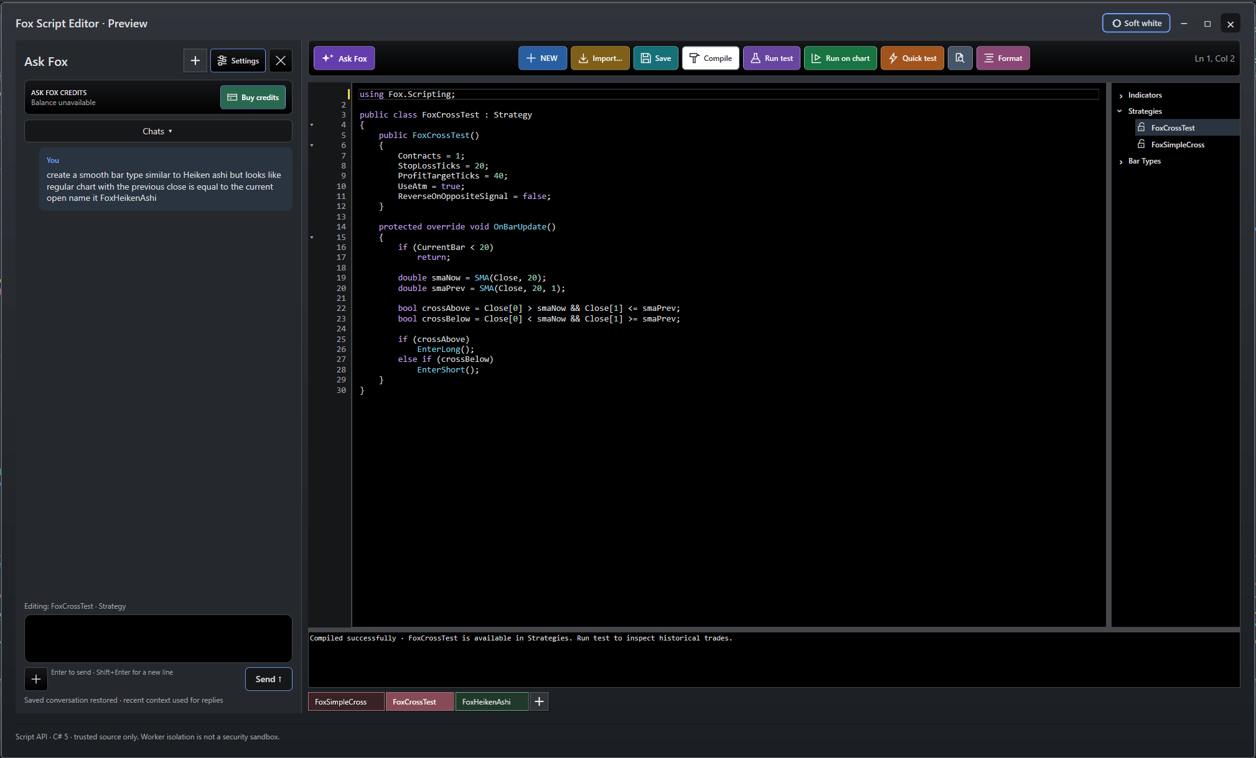Viewport: 1256px width, 758px height.
Task: Maximize the Fox Script Editor window
Action: 1207,24
